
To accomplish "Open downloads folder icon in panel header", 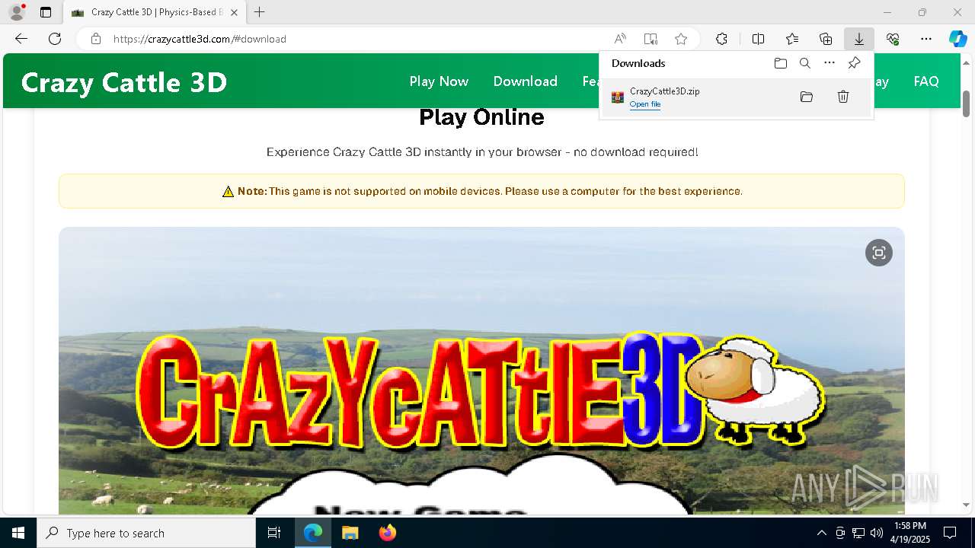I will click(x=781, y=63).
